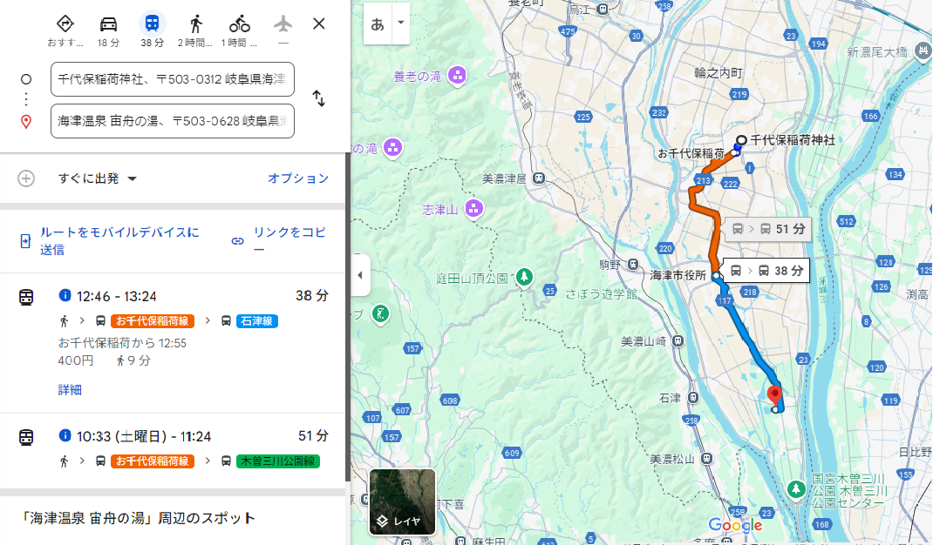Viewport: 933px width, 545px height.
Task: Click the お千代保稲荷線 badge in the 51-minute route
Action: [x=153, y=461]
